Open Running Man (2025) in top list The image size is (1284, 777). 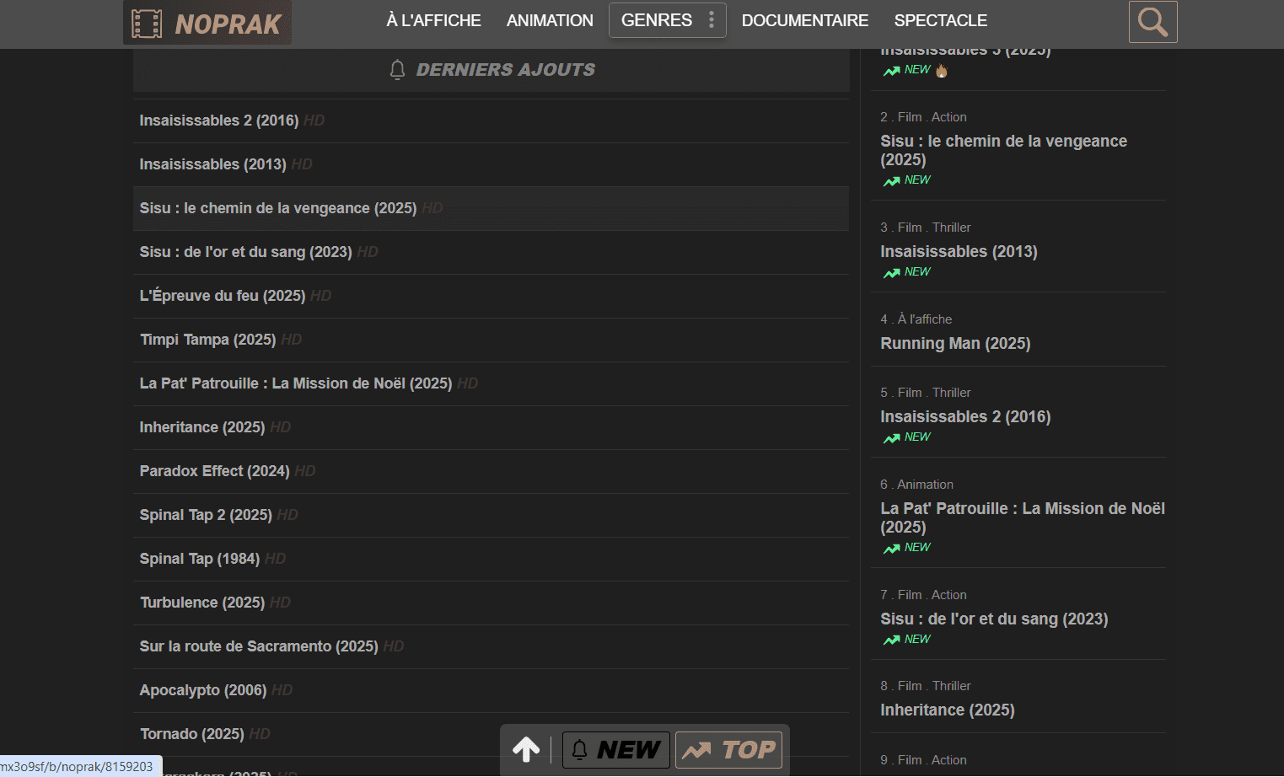pyautogui.click(x=955, y=343)
